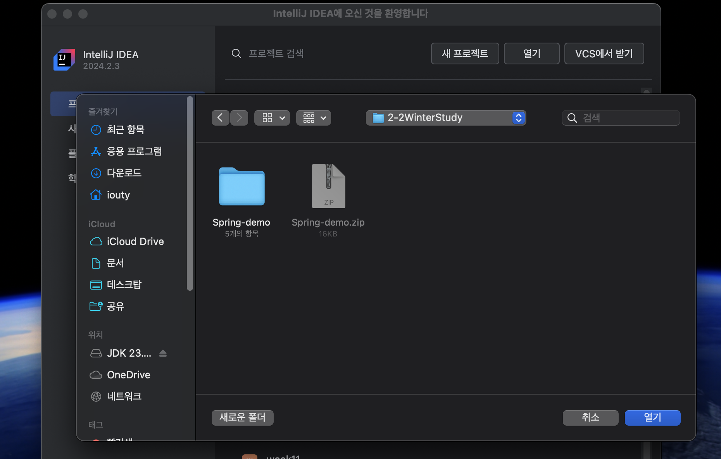Click the Tags (태그) section header
The width and height of the screenshot is (721, 459).
pyautogui.click(x=95, y=424)
